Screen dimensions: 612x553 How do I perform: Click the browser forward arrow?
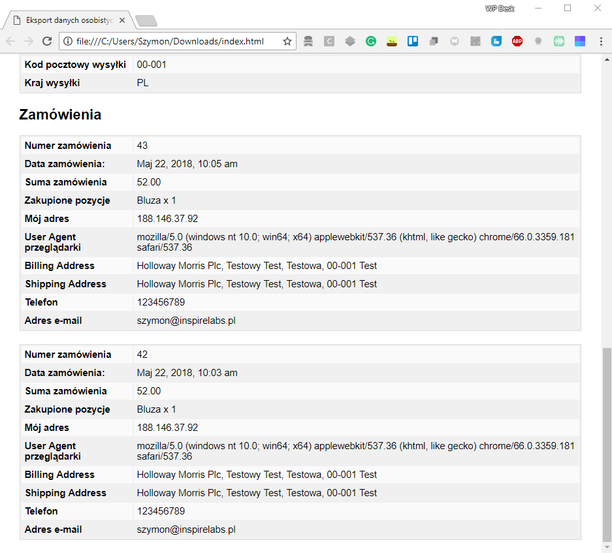coord(29,41)
